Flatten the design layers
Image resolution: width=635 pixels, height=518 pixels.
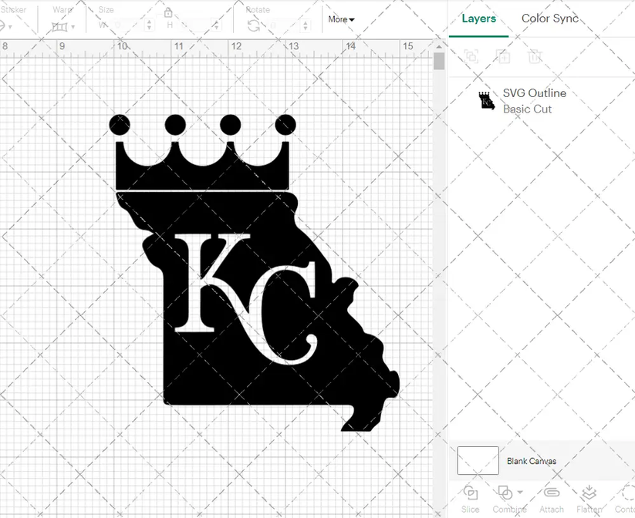tap(590, 496)
